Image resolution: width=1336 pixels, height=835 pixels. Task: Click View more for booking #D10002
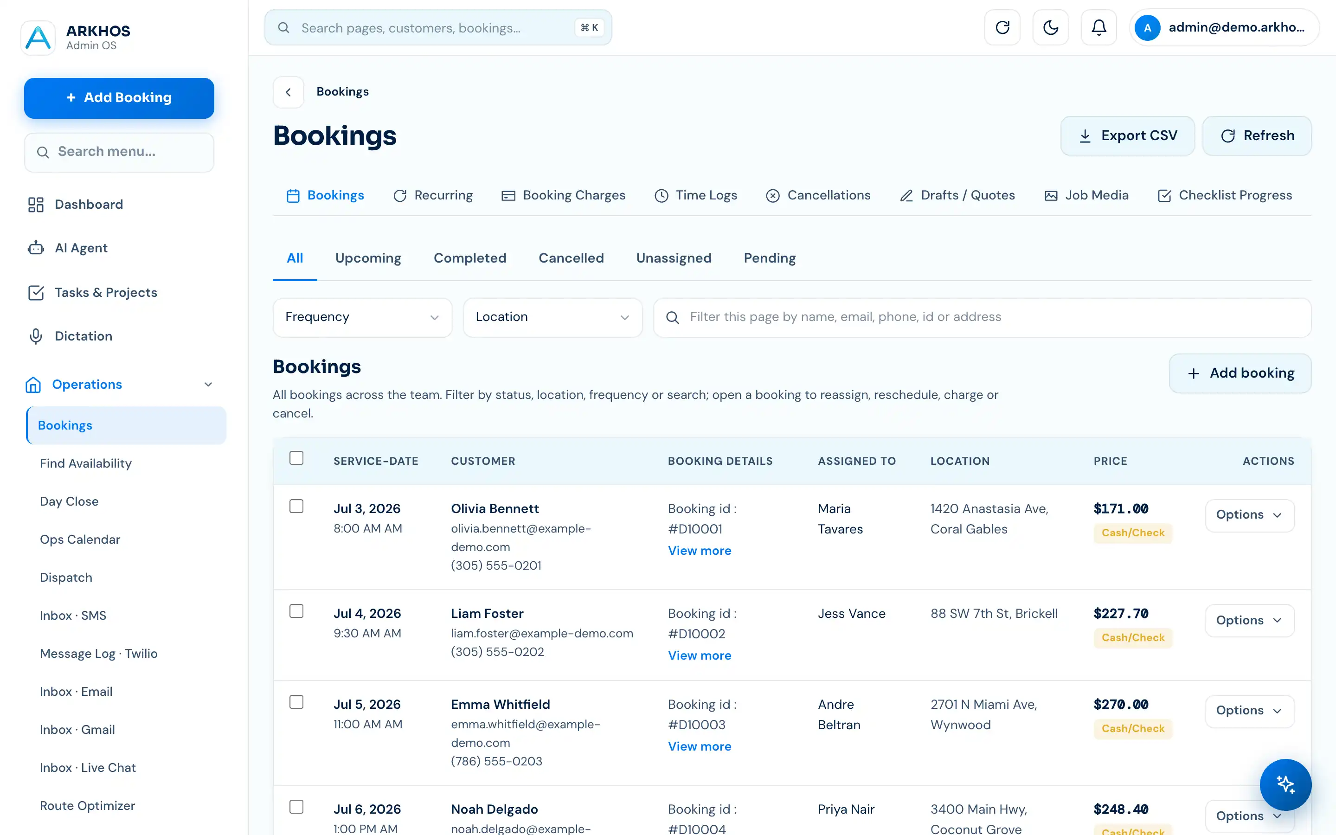(700, 655)
